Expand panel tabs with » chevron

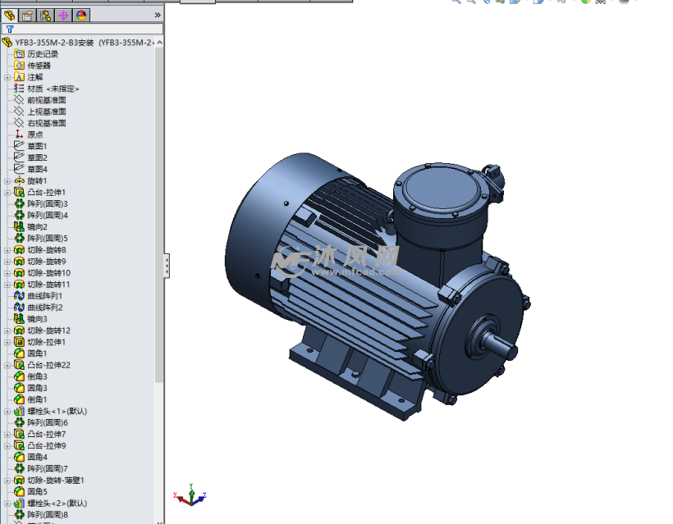pos(158,15)
